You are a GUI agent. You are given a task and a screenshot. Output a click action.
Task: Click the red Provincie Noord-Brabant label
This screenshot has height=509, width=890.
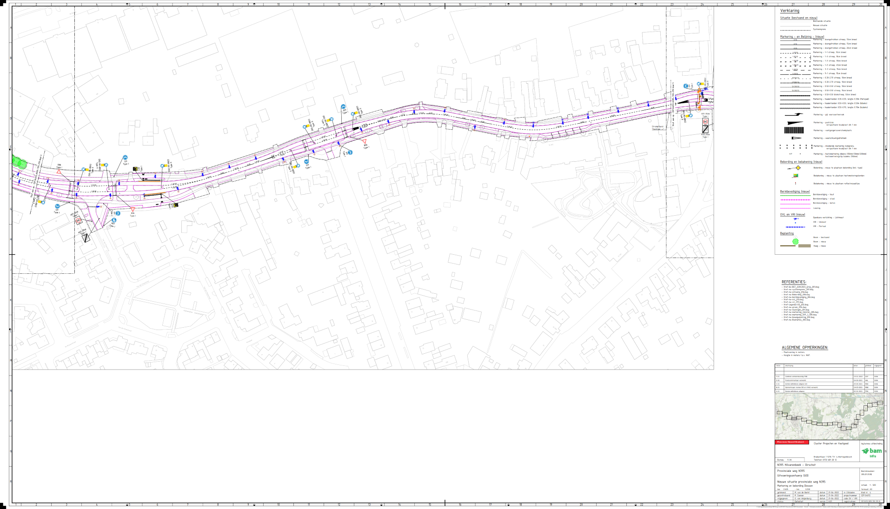click(792, 442)
